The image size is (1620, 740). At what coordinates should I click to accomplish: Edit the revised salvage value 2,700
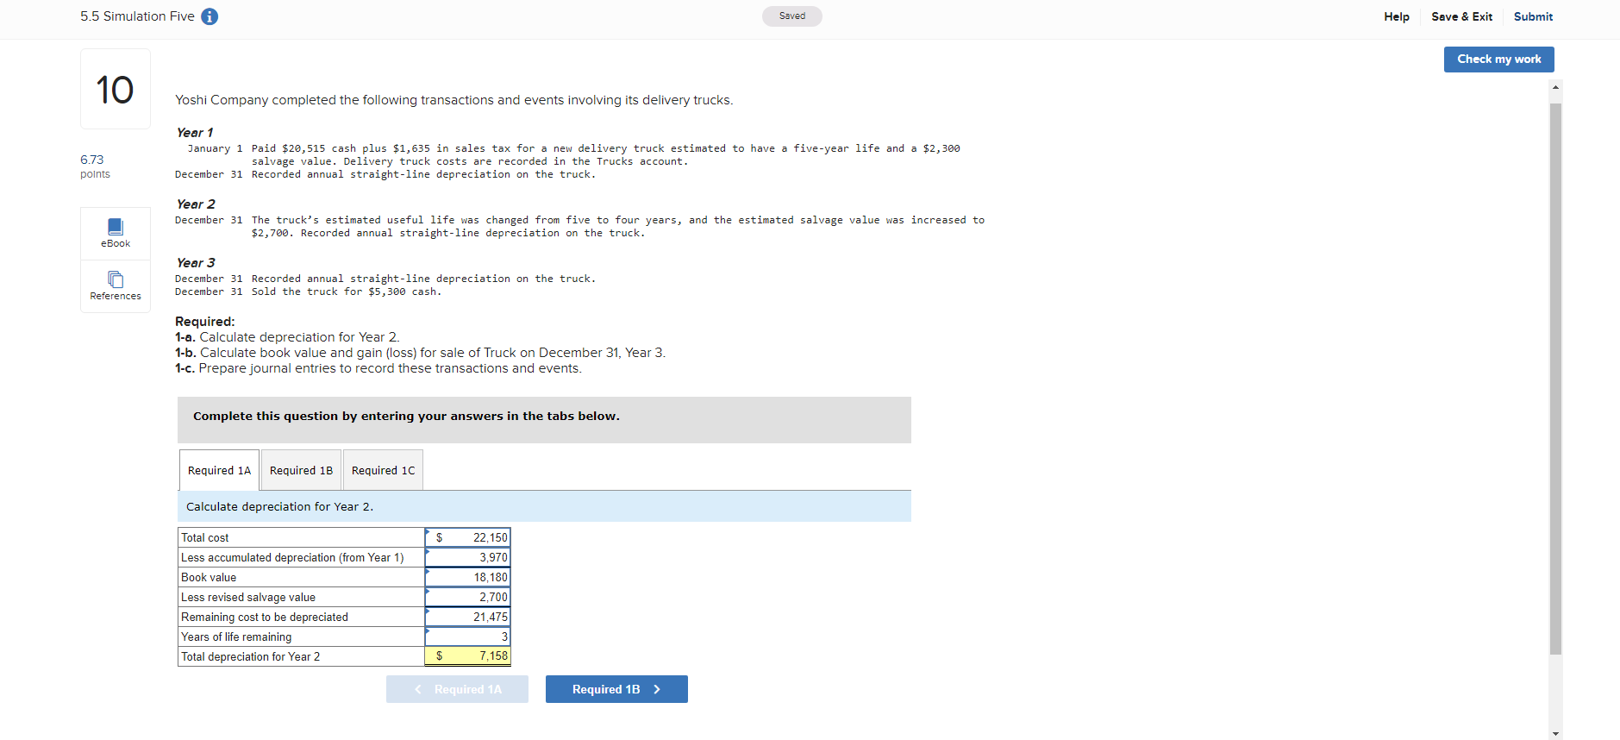[467, 597]
